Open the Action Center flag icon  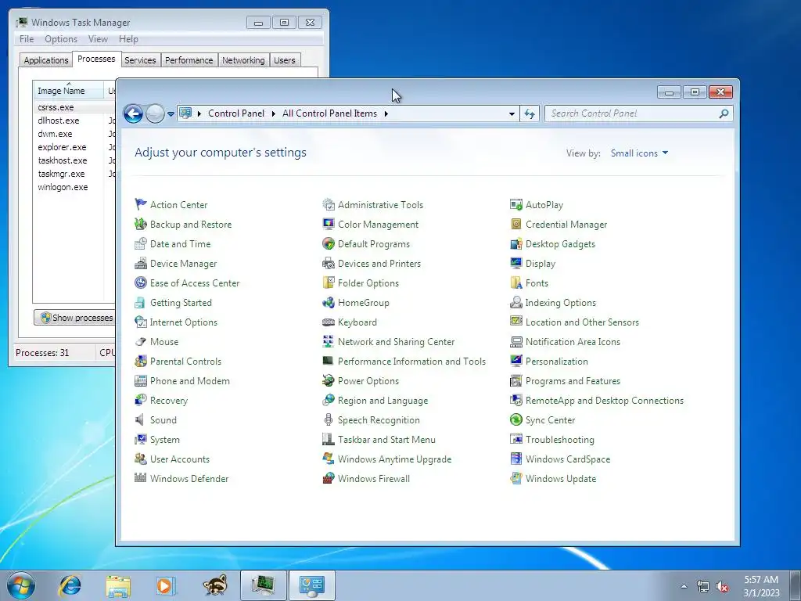pyautogui.click(x=141, y=204)
